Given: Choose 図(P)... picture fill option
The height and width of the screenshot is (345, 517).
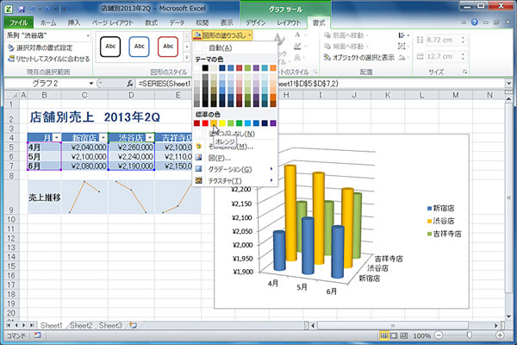Looking at the screenshot, I should coord(220,158).
